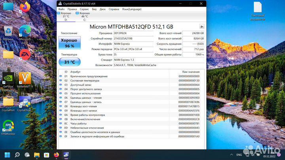
Task: Select row Часы работы
Action: coord(129,124)
